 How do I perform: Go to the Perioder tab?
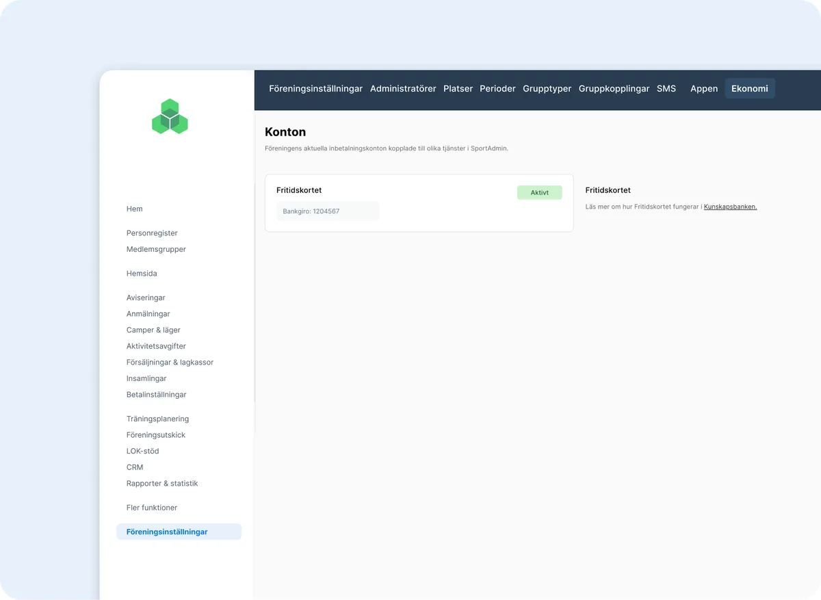click(x=497, y=88)
